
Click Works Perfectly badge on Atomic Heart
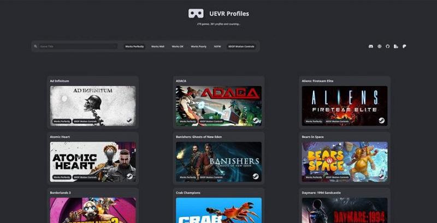62,177
